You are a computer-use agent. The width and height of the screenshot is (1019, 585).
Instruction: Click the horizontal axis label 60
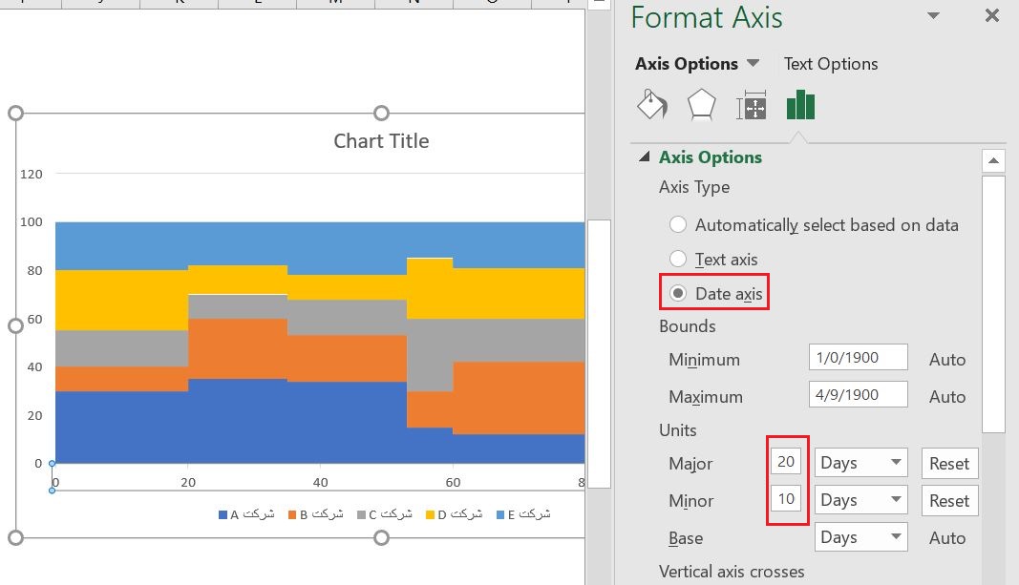pyautogui.click(x=453, y=483)
